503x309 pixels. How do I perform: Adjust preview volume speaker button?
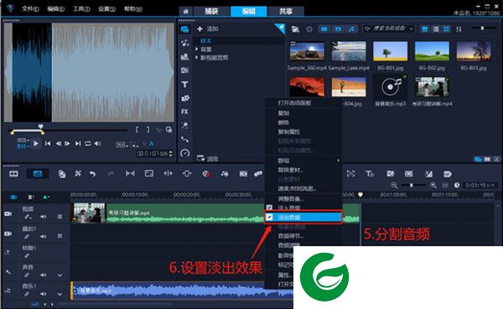pyautogui.click(x=97, y=143)
